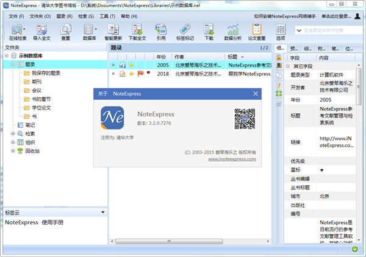Open the 数据分析 data analysis chart icon

(232, 29)
